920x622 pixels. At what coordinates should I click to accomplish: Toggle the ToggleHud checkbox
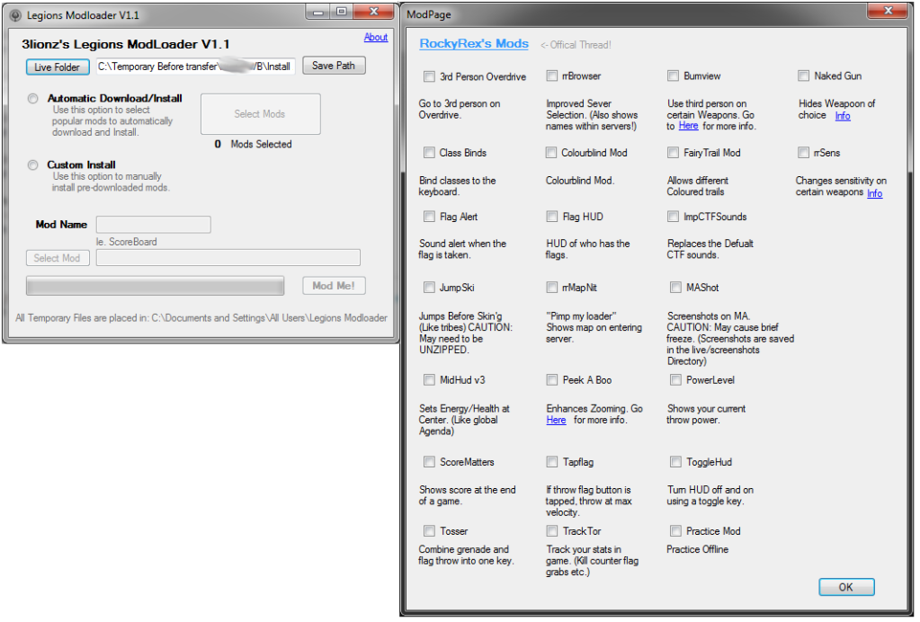pyautogui.click(x=675, y=463)
